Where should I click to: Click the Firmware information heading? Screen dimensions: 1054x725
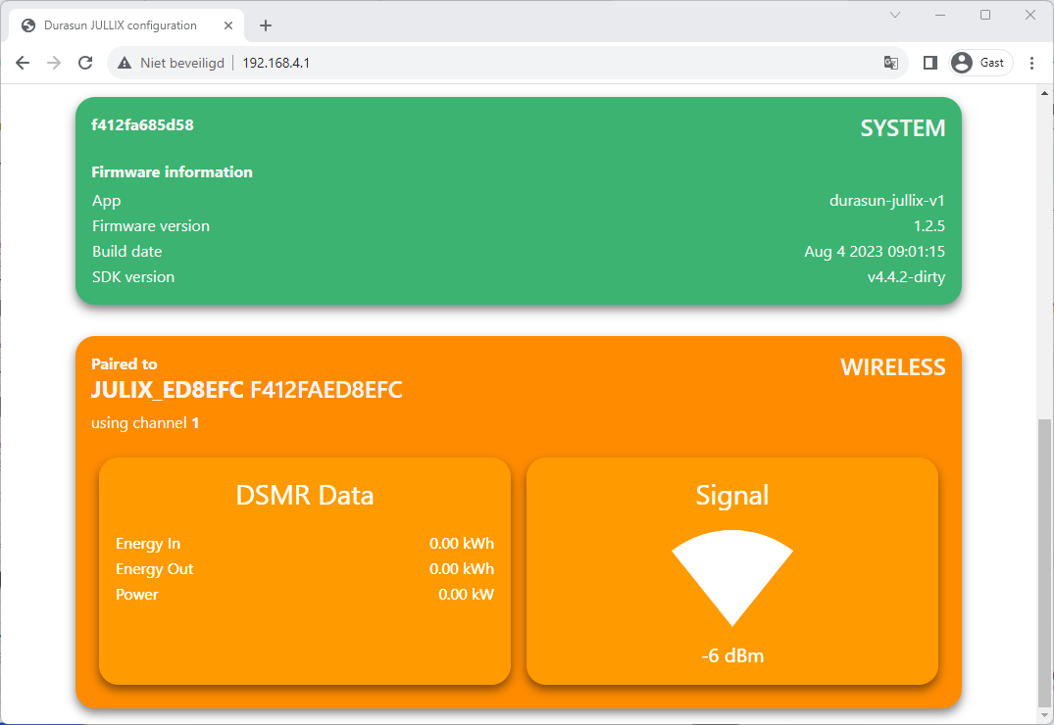pyautogui.click(x=173, y=172)
